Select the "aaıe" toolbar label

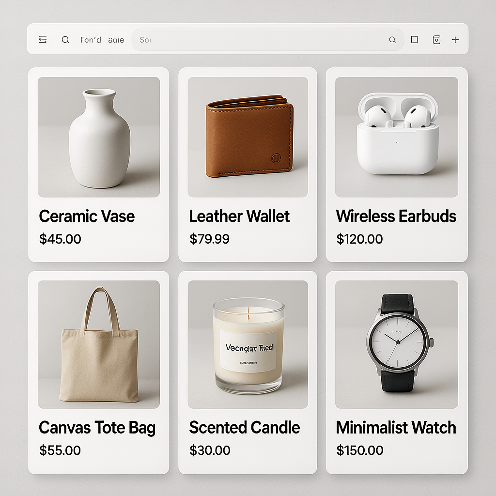click(x=116, y=40)
